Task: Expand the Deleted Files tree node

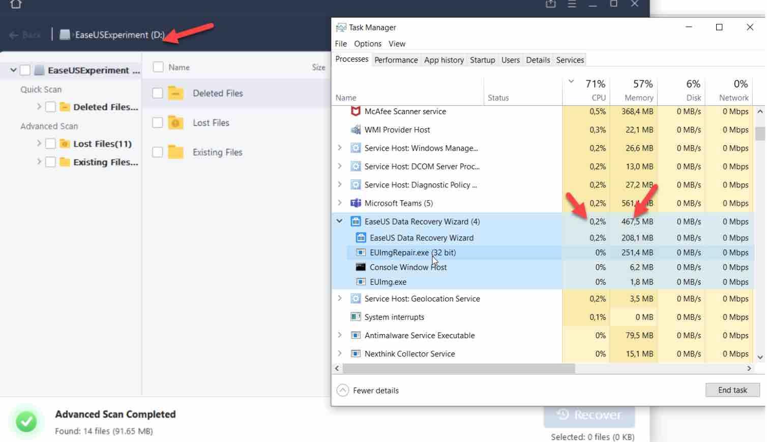Action: pos(39,106)
